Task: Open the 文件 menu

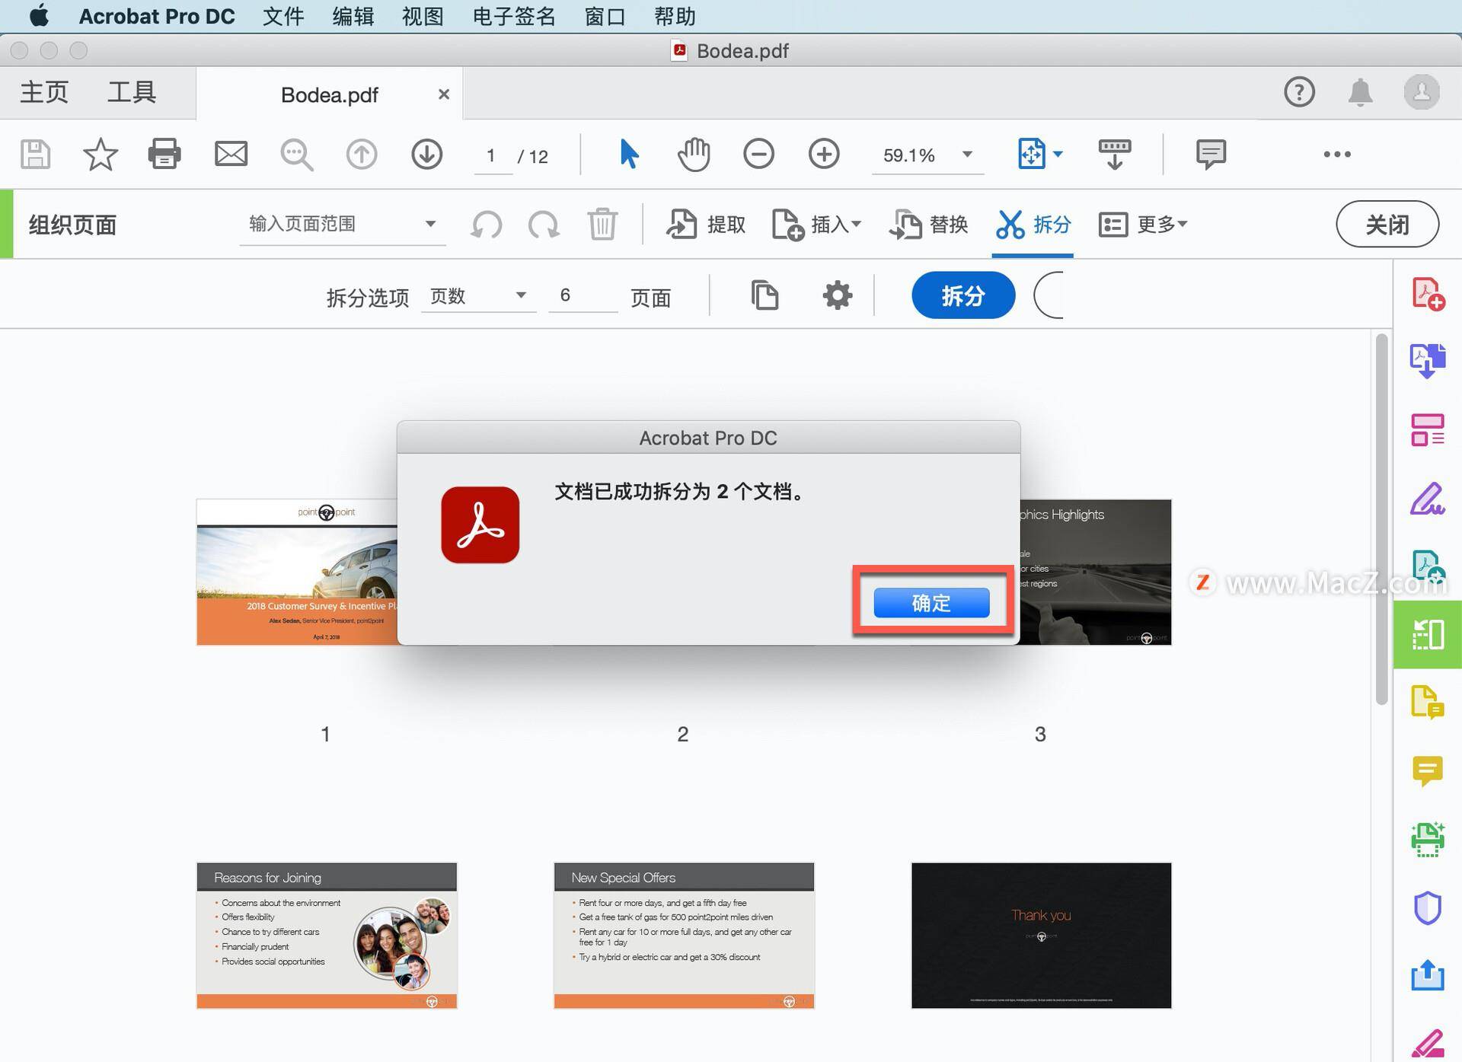Action: 283,16
